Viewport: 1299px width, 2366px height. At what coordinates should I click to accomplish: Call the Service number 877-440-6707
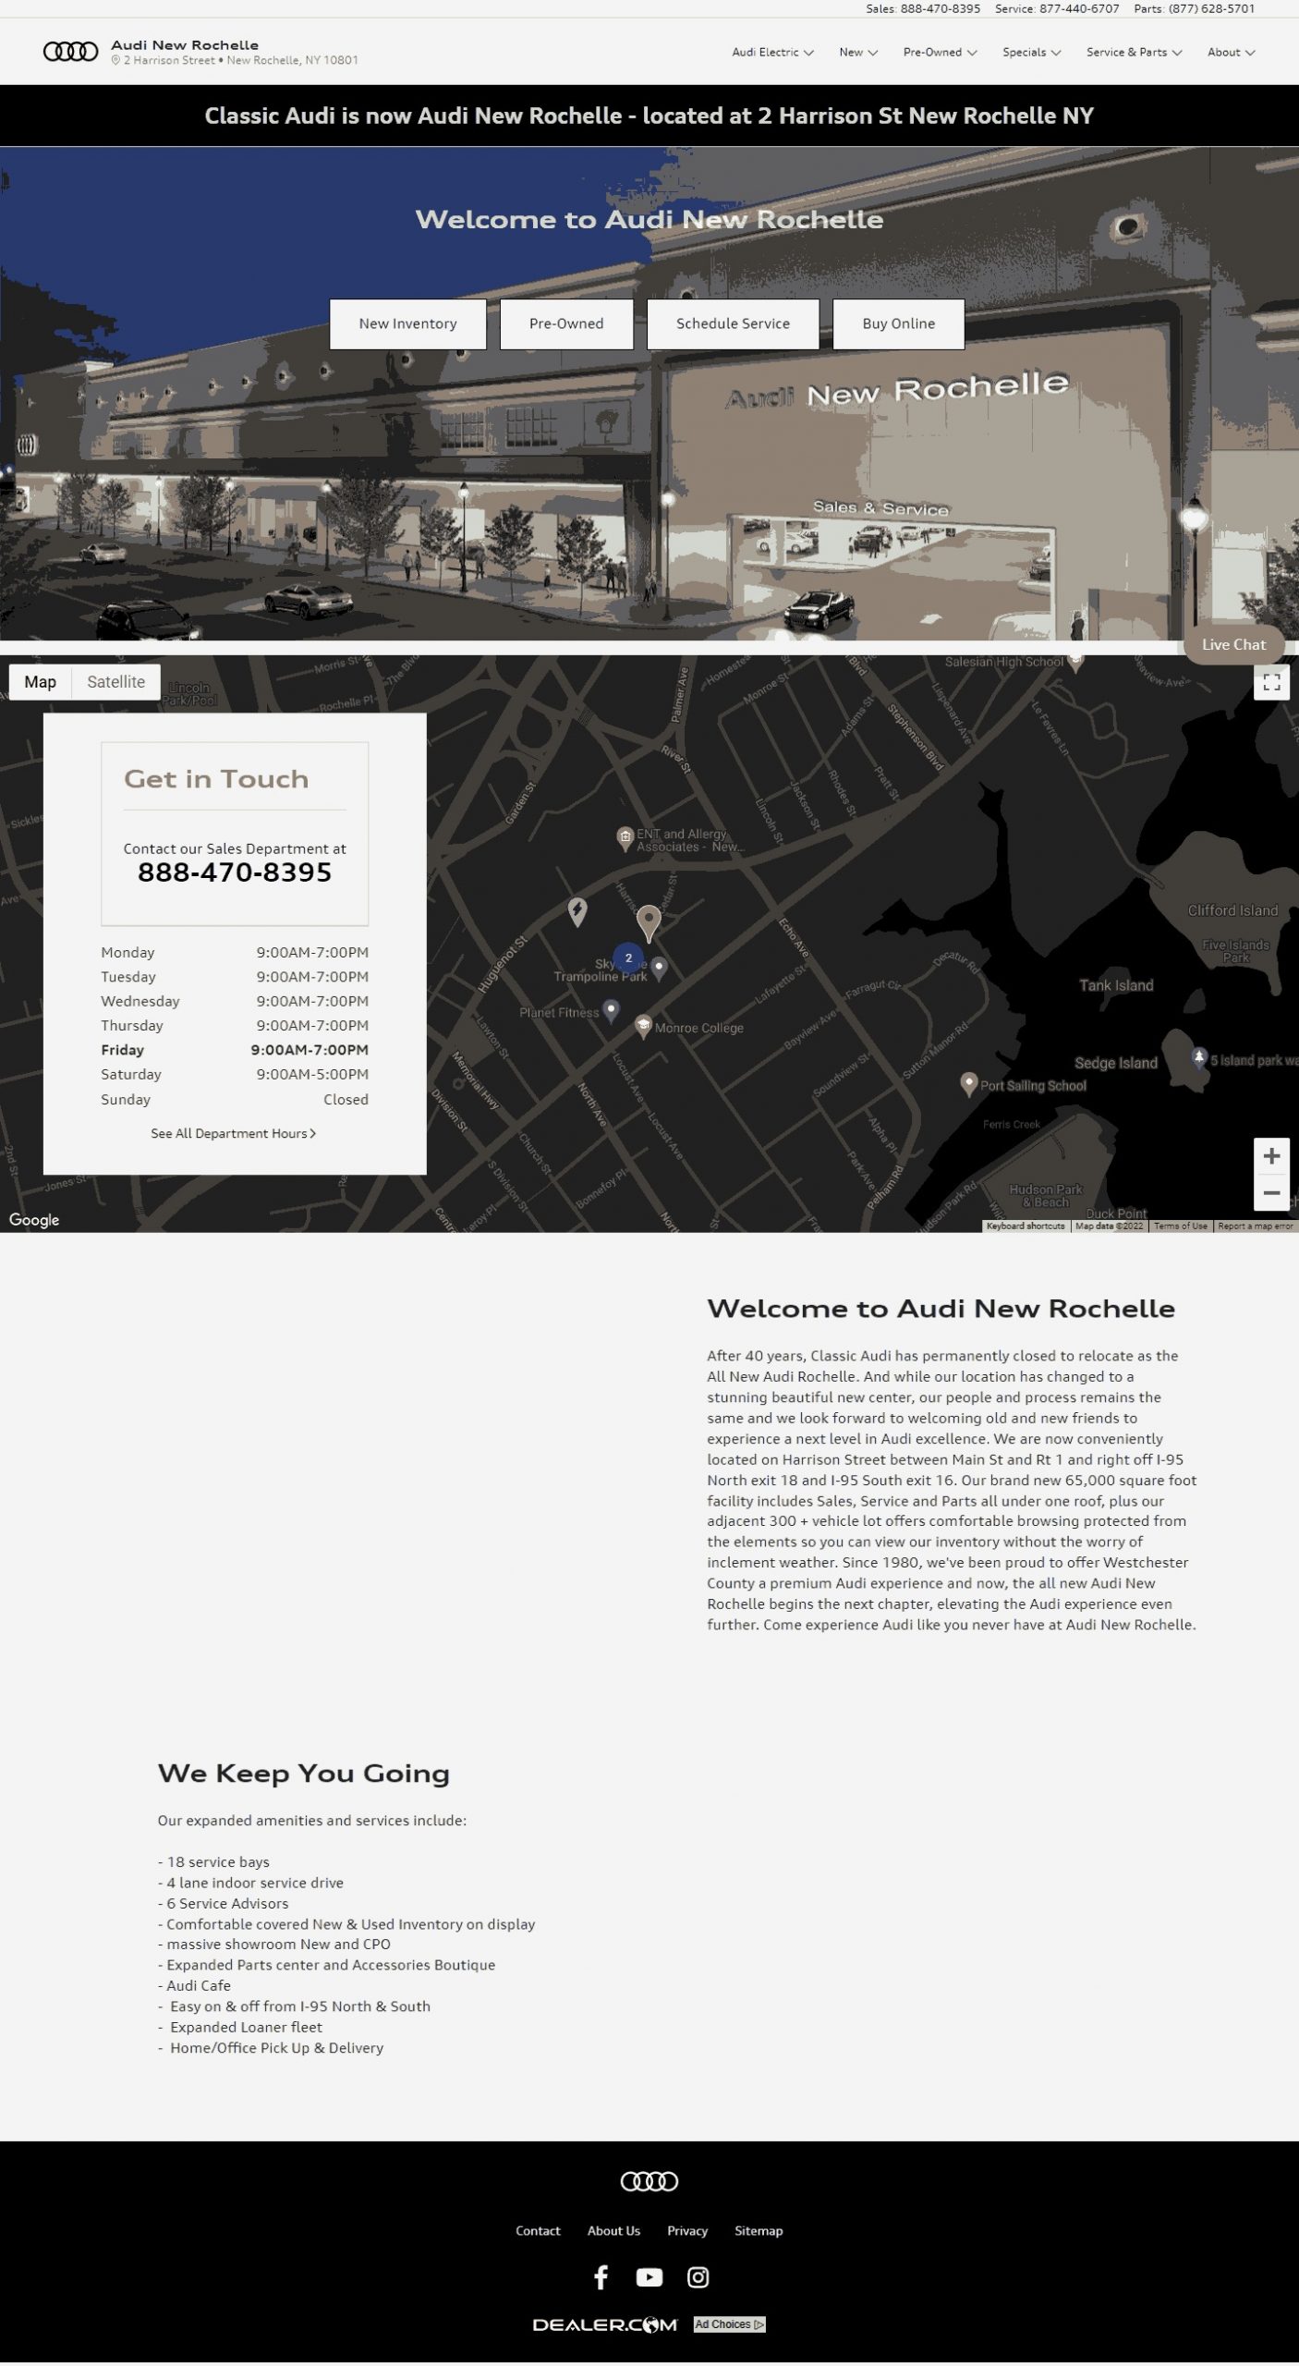[x=1079, y=9]
